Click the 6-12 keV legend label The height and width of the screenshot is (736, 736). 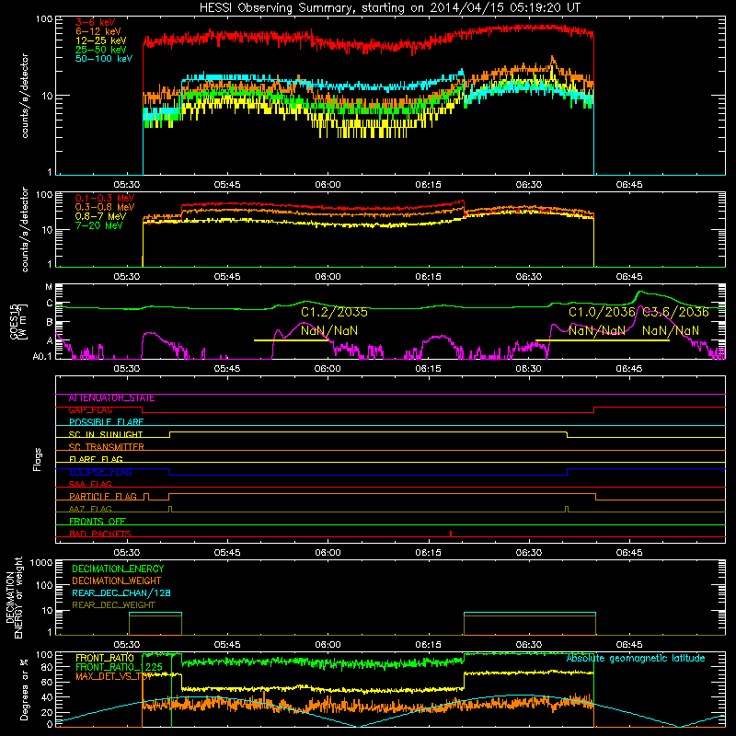98,31
